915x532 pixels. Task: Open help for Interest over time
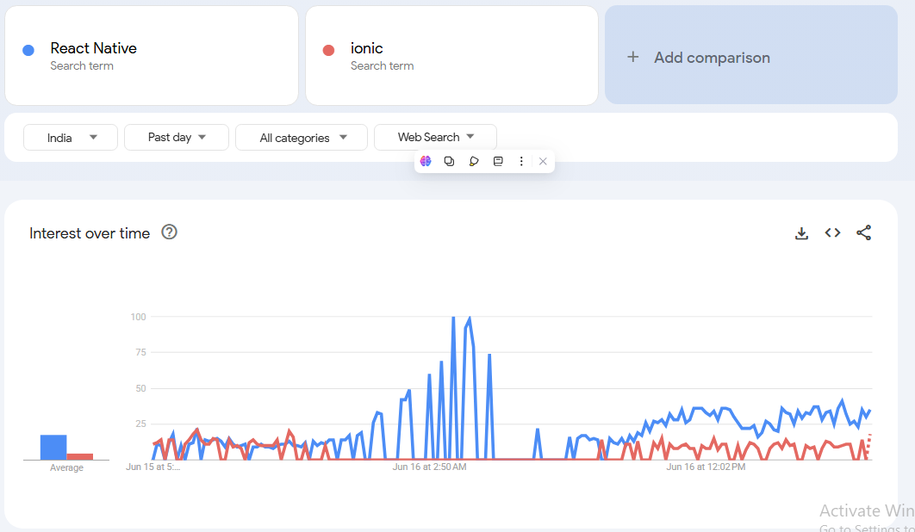(x=170, y=232)
